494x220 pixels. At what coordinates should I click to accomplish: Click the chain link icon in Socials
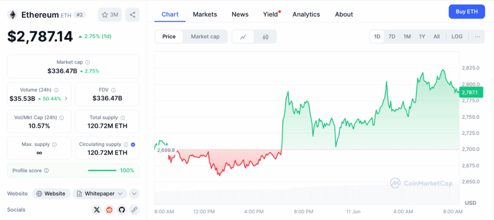pyautogui.click(x=134, y=210)
